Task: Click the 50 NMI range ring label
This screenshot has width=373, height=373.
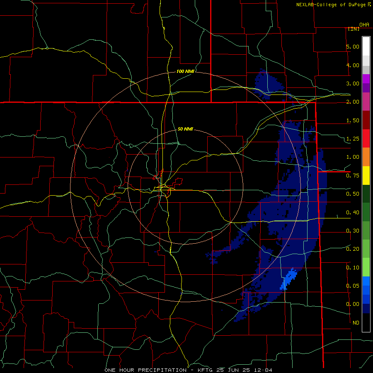Action: (185, 129)
